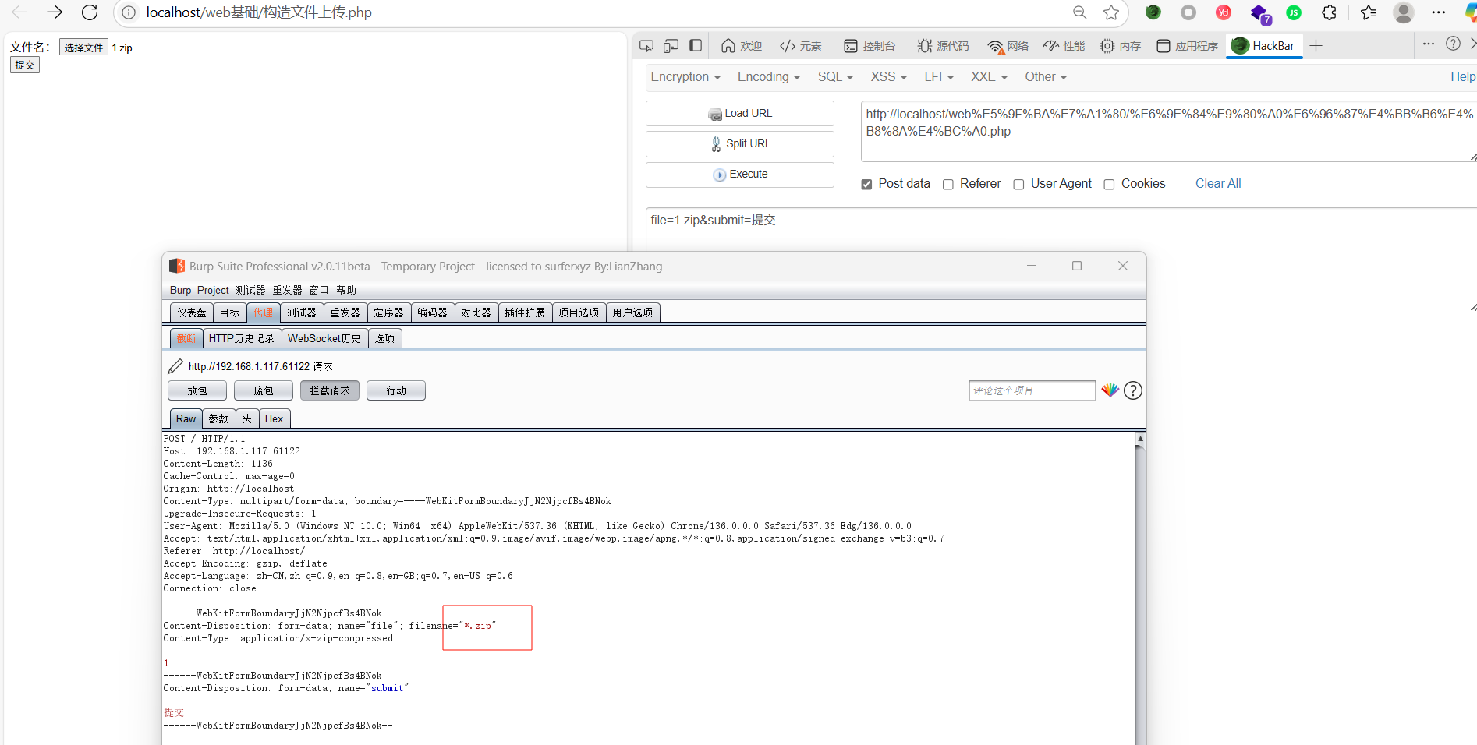Click the Burp 放包 forward button

[x=197, y=390]
